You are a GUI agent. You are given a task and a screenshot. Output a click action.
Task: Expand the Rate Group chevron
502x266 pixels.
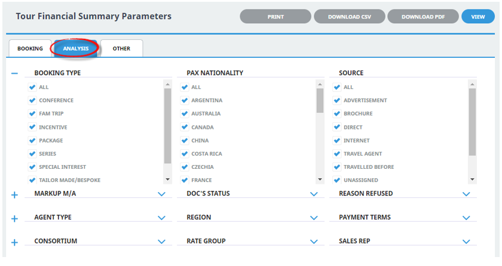click(314, 242)
